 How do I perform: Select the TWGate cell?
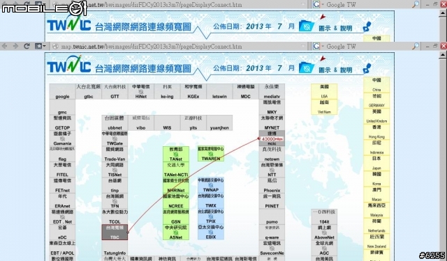(115, 139)
